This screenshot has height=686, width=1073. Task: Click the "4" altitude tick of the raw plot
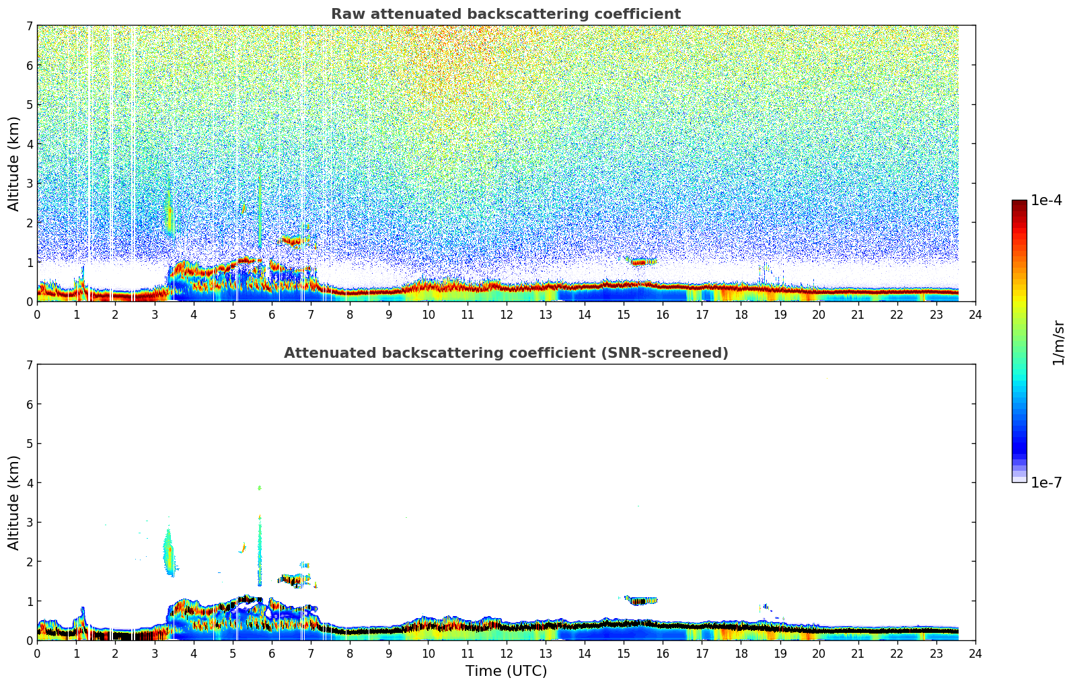(x=29, y=144)
